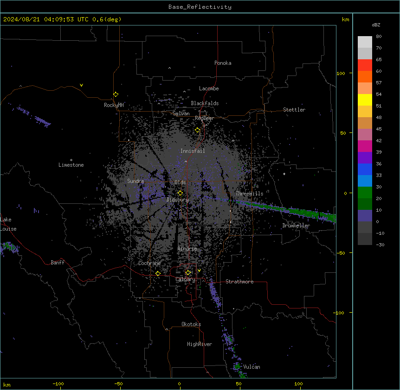Click the Strathmore label
Image resolution: width=400 pixels, height=390 pixels.
tap(239, 282)
